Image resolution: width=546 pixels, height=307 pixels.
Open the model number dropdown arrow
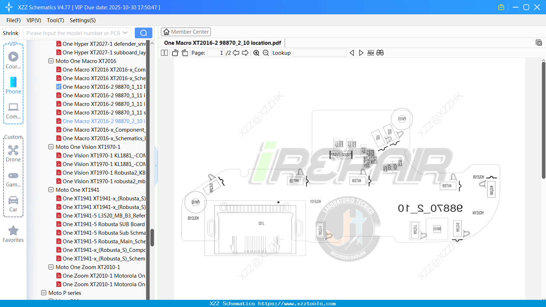point(125,33)
